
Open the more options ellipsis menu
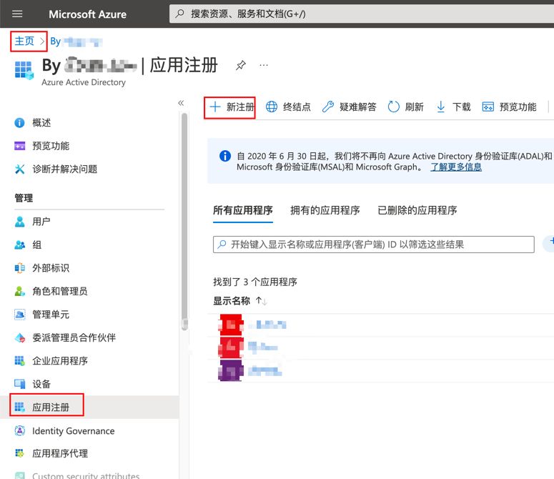coord(264,65)
